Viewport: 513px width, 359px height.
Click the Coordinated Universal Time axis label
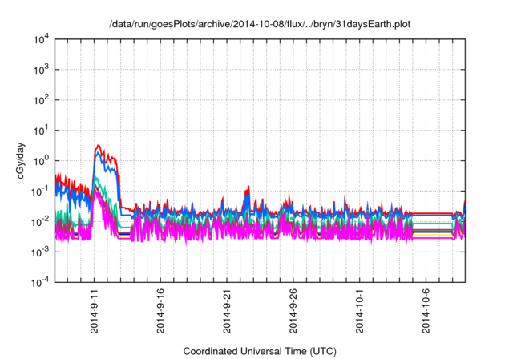(x=259, y=351)
